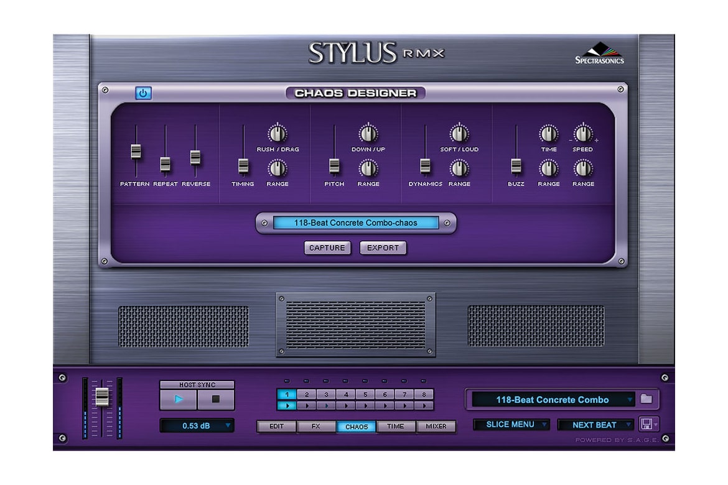Open the 118-Beat Concrete Combo patch dropdown

click(553, 400)
